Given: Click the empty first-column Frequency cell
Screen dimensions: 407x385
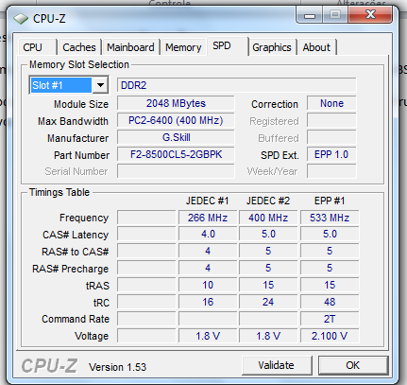Looking at the screenshot, I should point(146,218).
